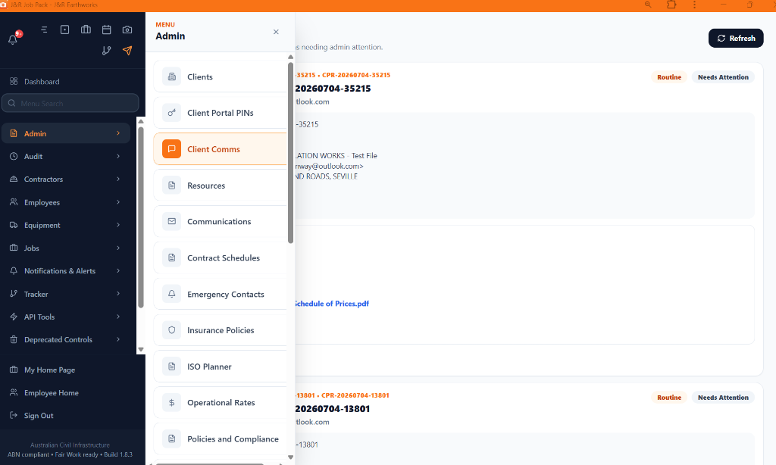This screenshot has height=465, width=776.
Task: Open the browser three-dot menu
Action: [694, 5]
